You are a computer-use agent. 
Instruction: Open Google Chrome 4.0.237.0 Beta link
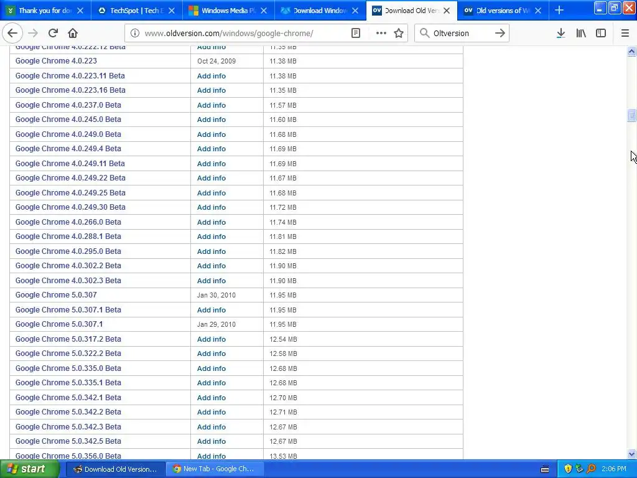pos(68,105)
